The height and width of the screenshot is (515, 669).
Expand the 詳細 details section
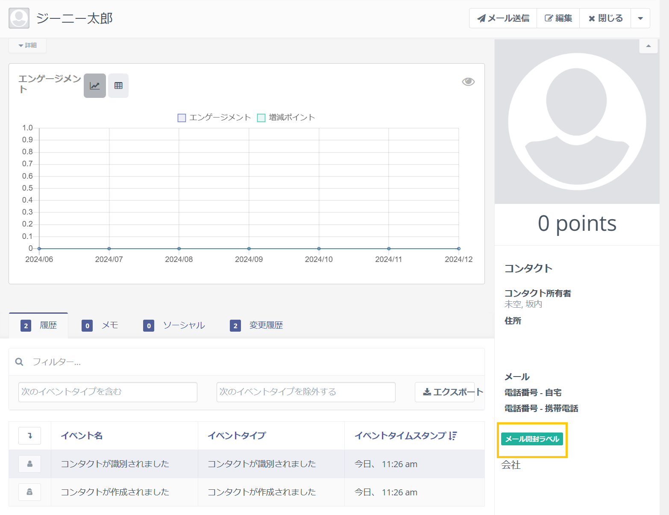(x=27, y=45)
